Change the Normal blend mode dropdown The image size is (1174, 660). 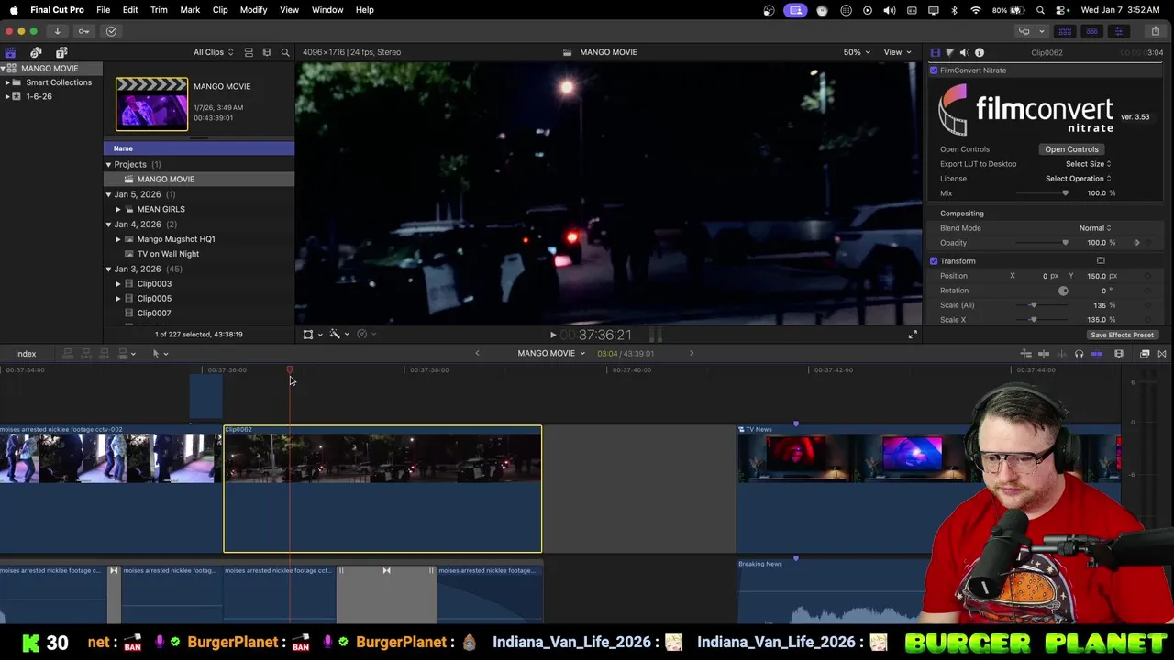click(1095, 228)
